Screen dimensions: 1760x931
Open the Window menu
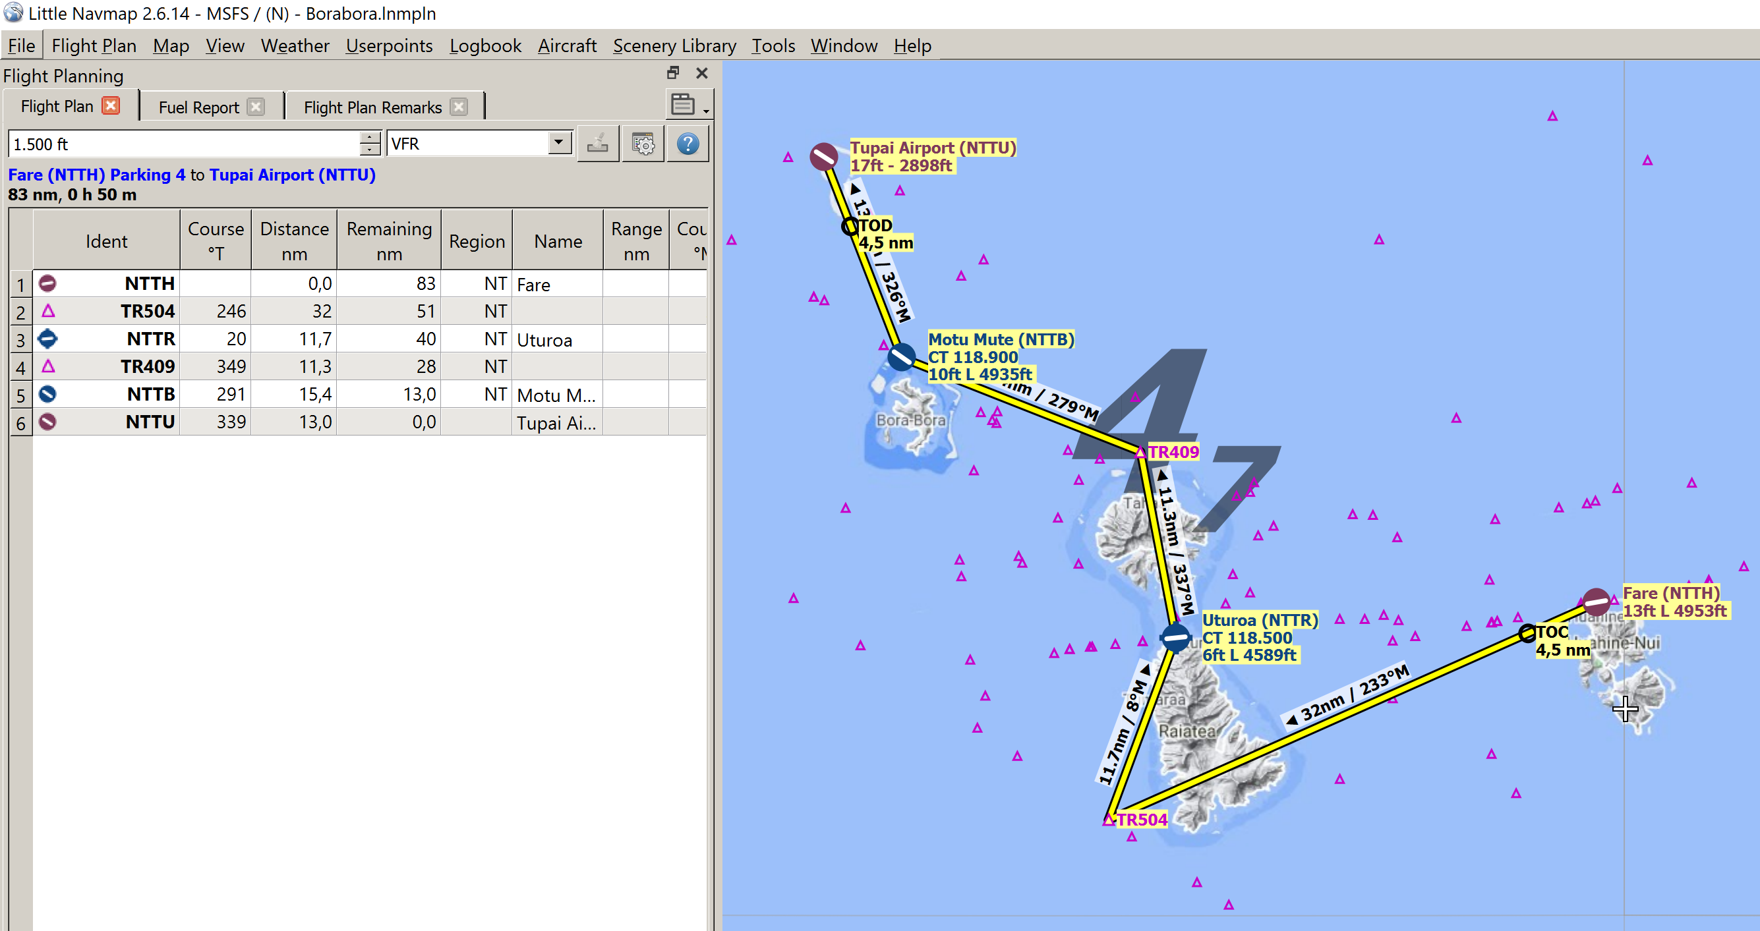844,45
